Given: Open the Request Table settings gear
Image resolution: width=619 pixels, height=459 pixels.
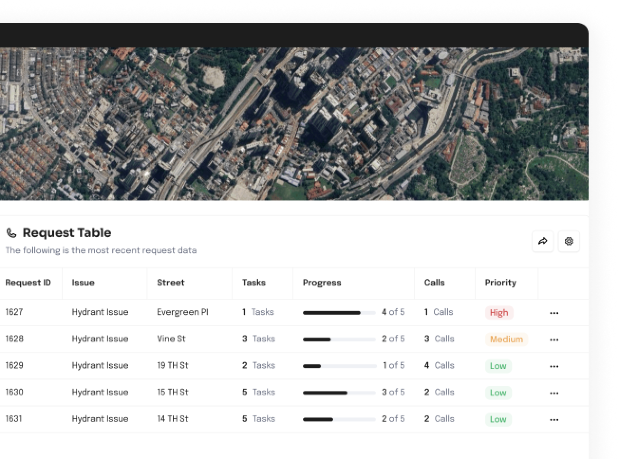Looking at the screenshot, I should (x=569, y=241).
